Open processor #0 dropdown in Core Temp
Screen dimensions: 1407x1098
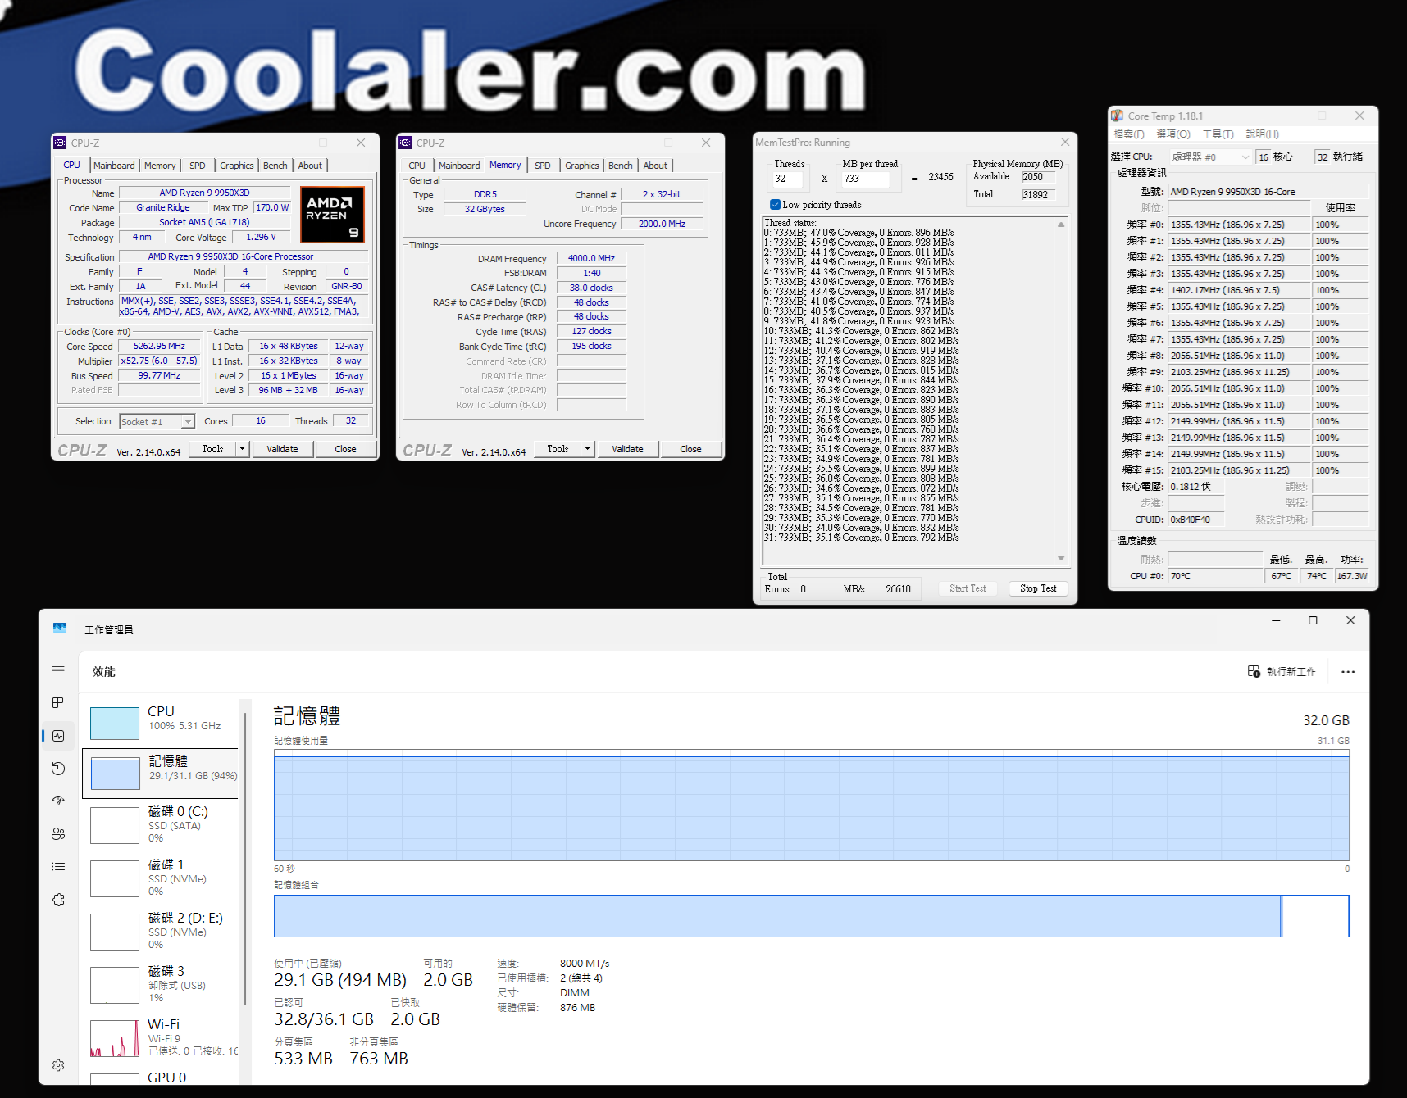coord(1211,157)
